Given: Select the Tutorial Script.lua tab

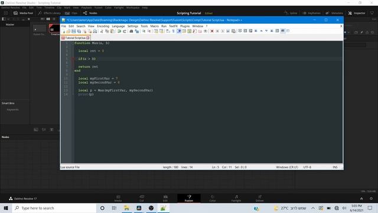Looking at the screenshot, I should point(75,38).
